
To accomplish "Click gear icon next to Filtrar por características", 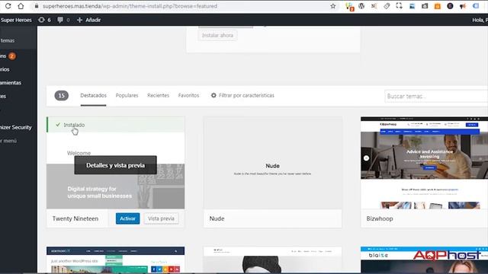I will [x=213, y=95].
